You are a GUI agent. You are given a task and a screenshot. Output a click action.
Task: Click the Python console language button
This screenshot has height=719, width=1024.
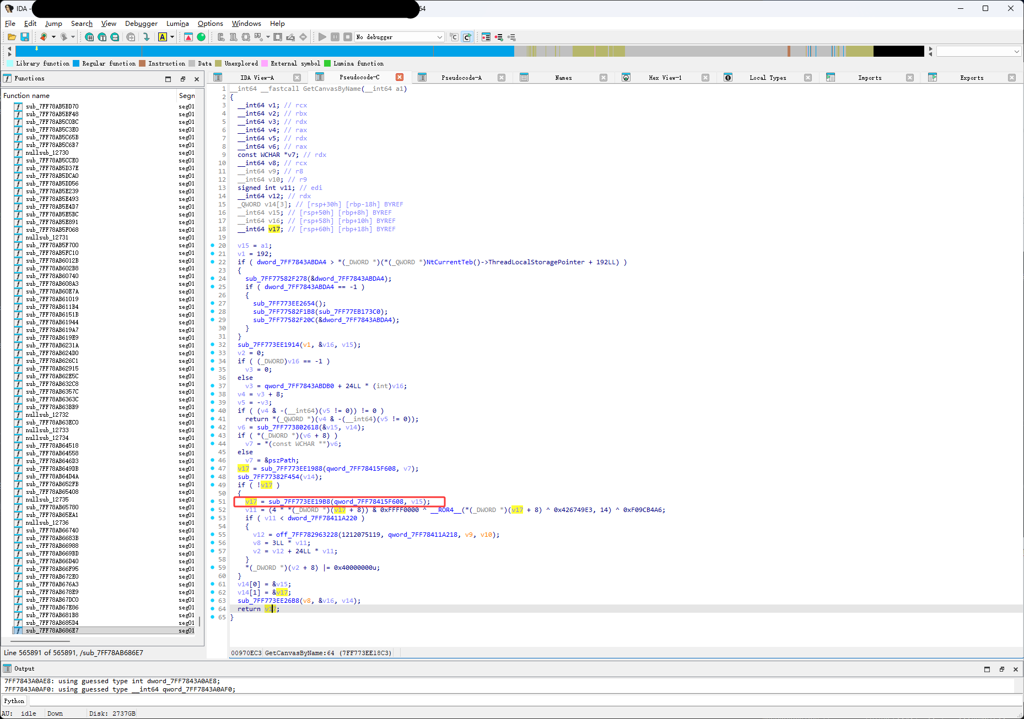pos(14,701)
